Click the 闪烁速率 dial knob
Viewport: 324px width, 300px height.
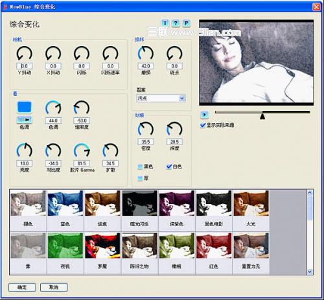(x=110, y=53)
